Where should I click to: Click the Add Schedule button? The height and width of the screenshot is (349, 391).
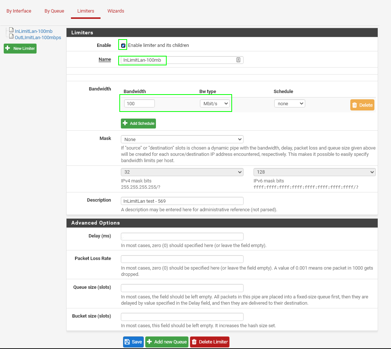tap(138, 123)
